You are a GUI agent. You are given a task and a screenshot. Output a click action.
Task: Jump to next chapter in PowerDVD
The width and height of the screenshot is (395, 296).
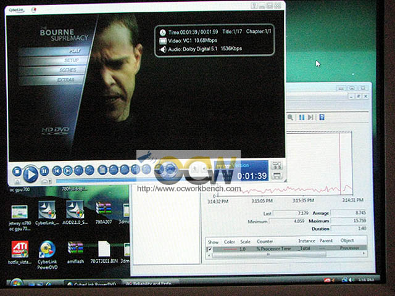click(67, 171)
